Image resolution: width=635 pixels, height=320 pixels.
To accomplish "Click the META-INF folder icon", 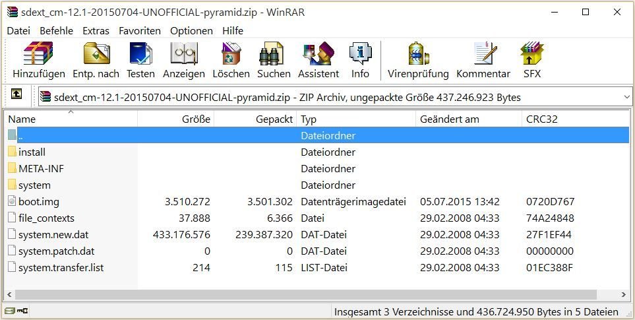I will [x=12, y=168].
